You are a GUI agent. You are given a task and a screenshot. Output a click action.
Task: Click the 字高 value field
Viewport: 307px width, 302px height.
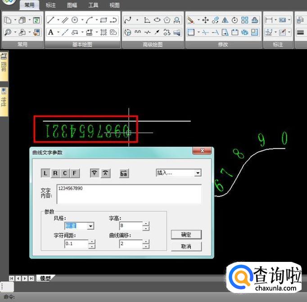[x=131, y=226]
